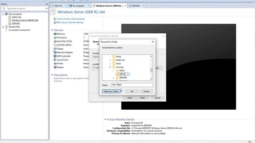The height and width of the screenshot is (143, 255).
Task: Expand the Users folder node
Action: (x=110, y=64)
